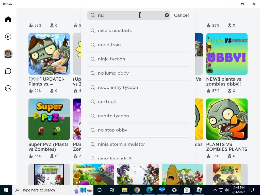Select the "no stop obby" suggestion
The height and width of the screenshot is (195, 260).
(x=138, y=130)
